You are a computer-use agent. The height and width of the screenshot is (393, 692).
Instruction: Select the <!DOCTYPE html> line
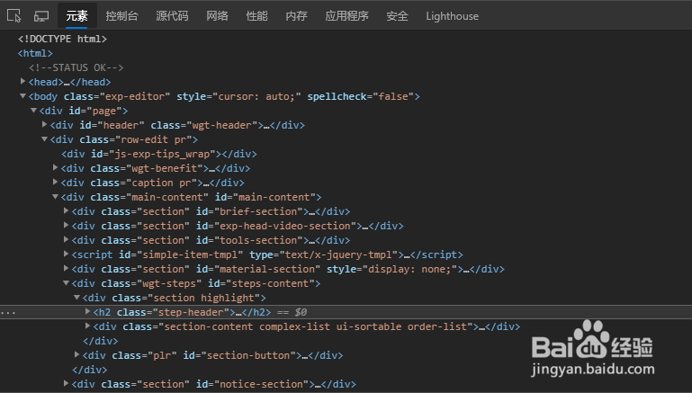(x=62, y=39)
